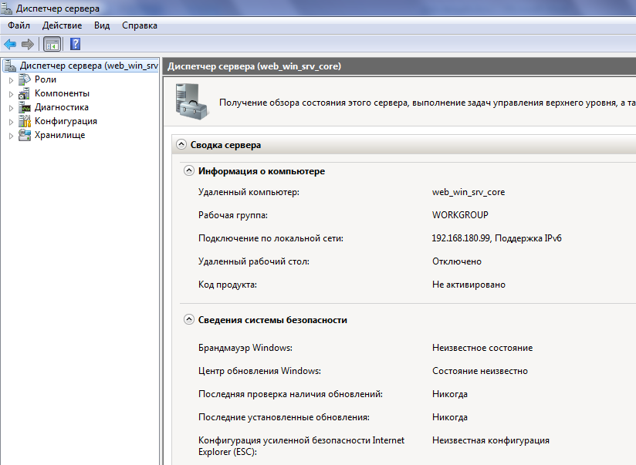Click the Получение обзора состояния description text
636x465 pixels.
point(427,103)
